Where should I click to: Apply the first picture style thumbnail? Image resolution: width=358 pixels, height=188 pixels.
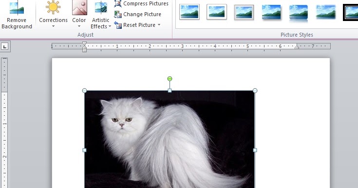click(x=189, y=12)
